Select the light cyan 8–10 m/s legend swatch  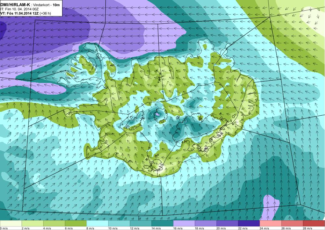(x=97, y=224)
